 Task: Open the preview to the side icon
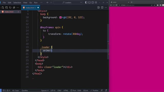coord(98,7)
